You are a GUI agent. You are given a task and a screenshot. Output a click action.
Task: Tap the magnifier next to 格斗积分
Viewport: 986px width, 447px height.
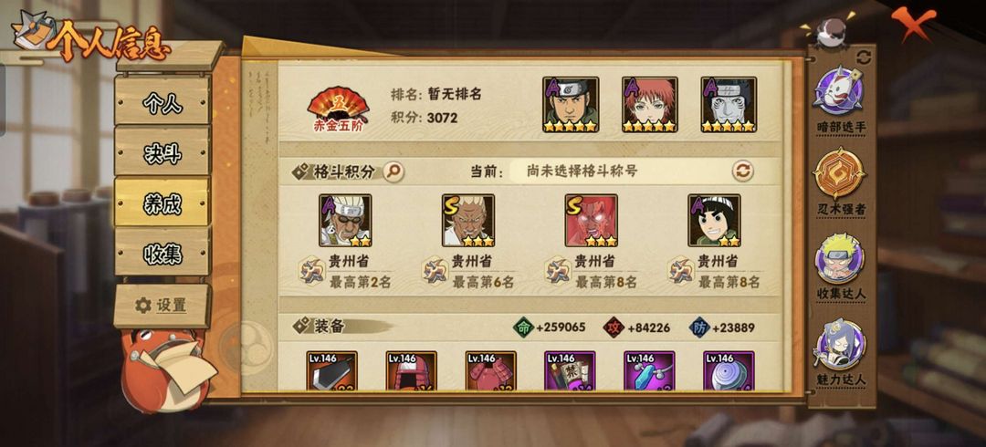pyautogui.click(x=393, y=171)
